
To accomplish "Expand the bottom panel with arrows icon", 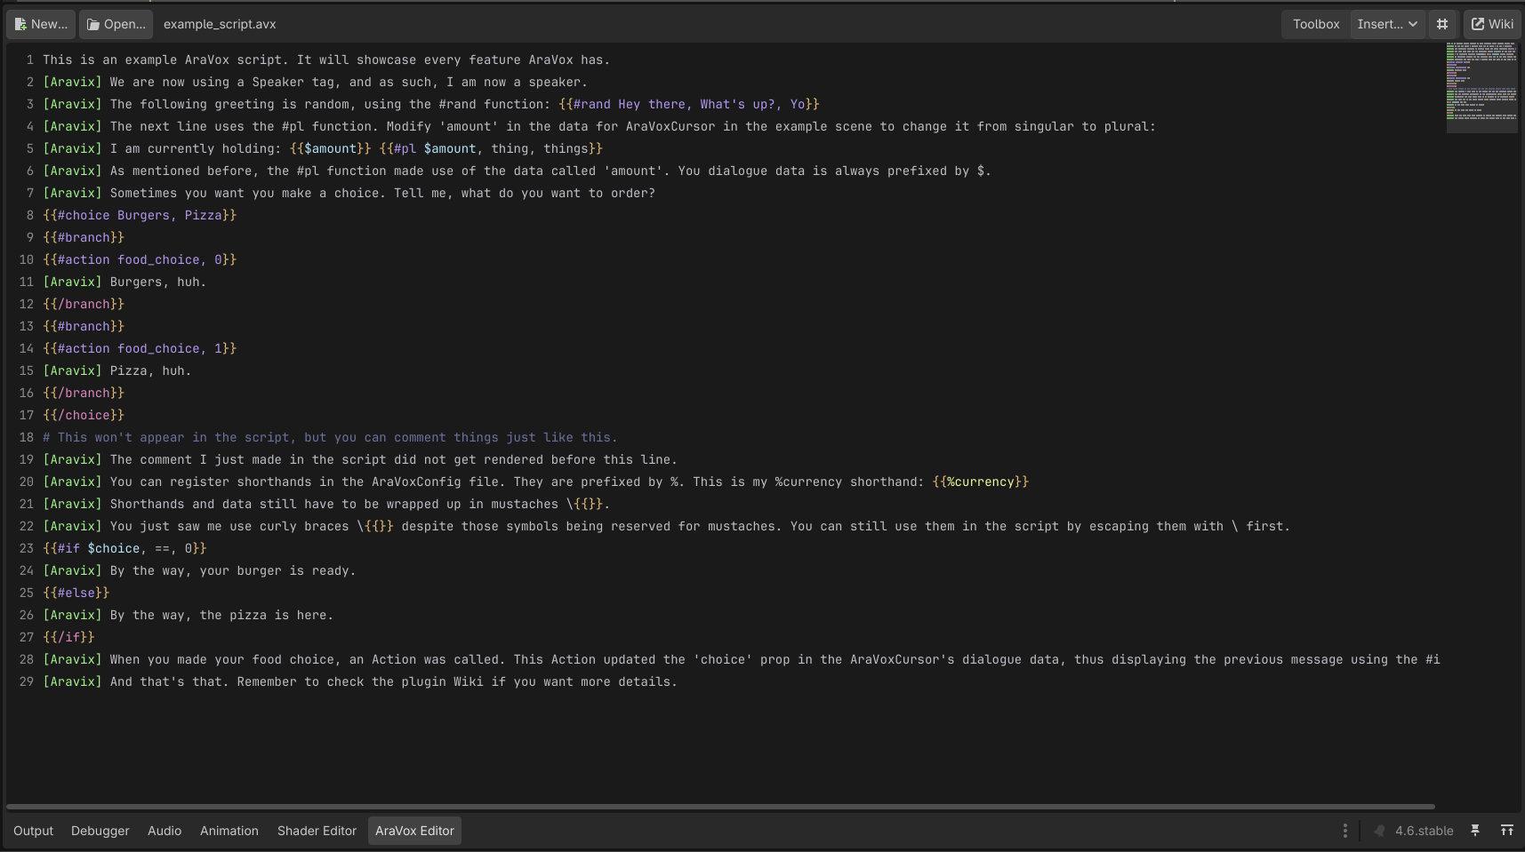I will click(x=1506, y=831).
